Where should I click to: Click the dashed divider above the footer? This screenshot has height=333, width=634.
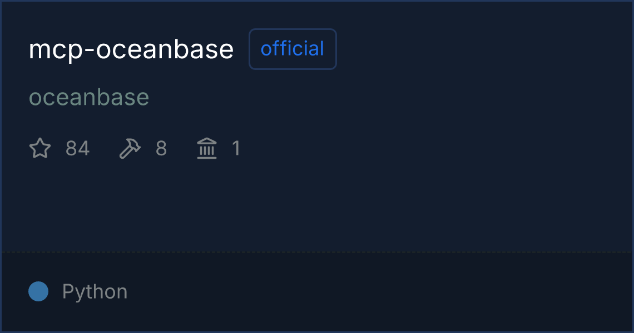click(317, 253)
